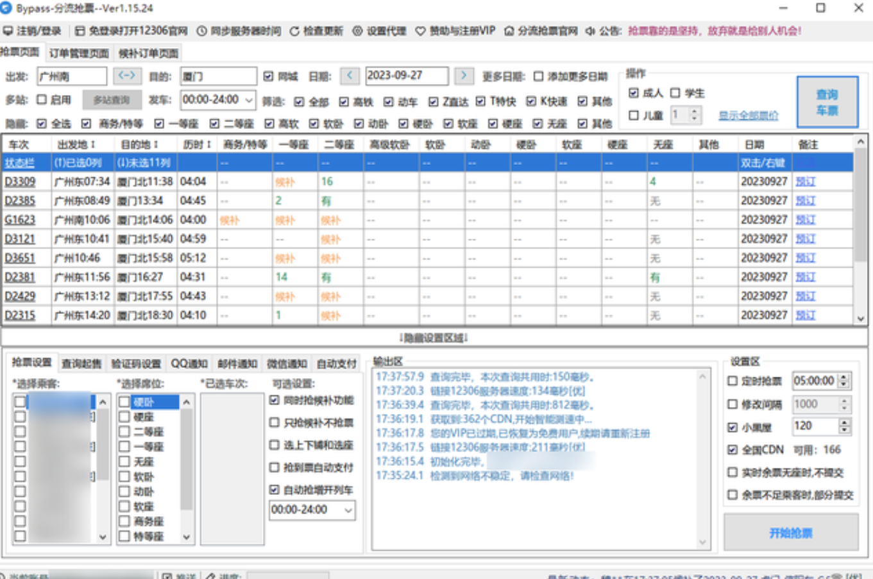This screenshot has height=579, width=873.
Task: Adjust the 小黑屋 120 value stepper
Action: [x=844, y=426]
